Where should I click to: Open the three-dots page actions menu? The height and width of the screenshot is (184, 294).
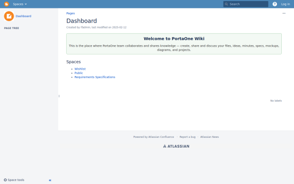(x=284, y=13)
